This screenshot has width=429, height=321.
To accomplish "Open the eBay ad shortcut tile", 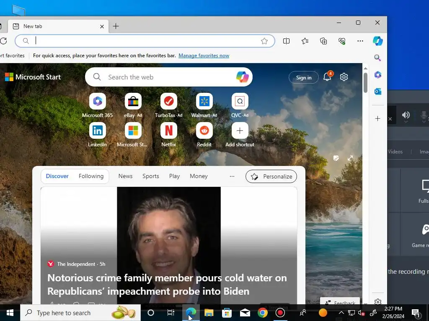I will click(133, 105).
